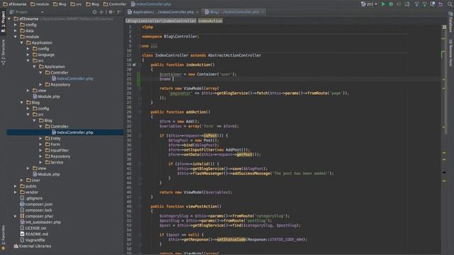Click Controller in the navigation bar

coord(115,4)
